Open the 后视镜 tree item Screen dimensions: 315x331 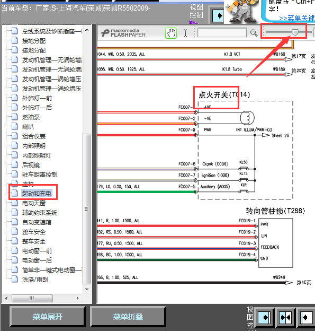tap(31, 165)
